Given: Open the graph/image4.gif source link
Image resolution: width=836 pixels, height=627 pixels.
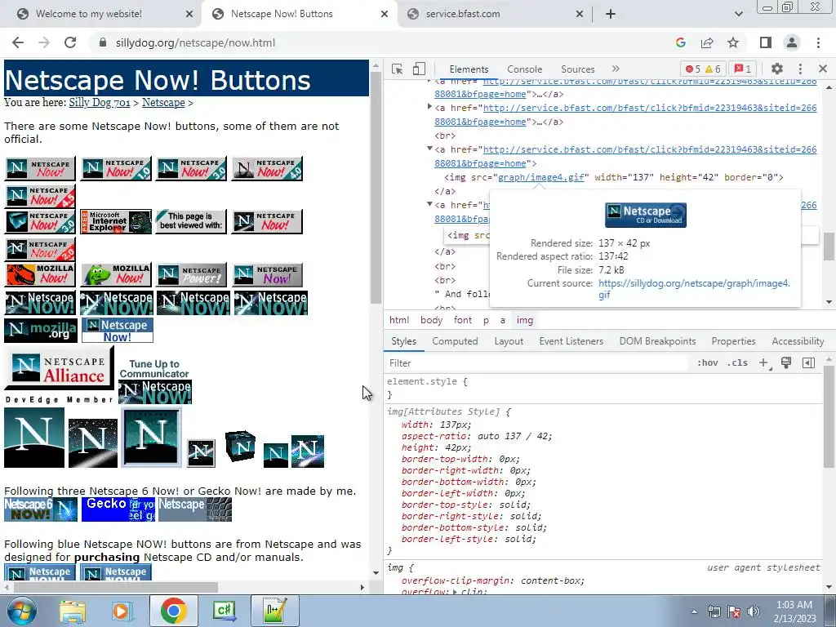Looking at the screenshot, I should coord(541,177).
